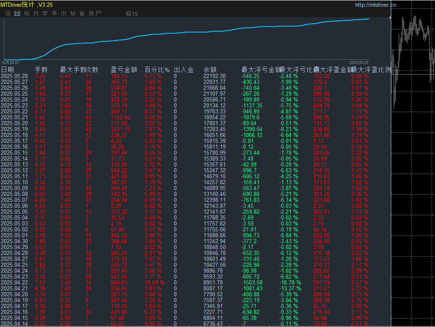435x327 pixels.
Task: Select the 季 quarterly tab
Action: (45, 13)
